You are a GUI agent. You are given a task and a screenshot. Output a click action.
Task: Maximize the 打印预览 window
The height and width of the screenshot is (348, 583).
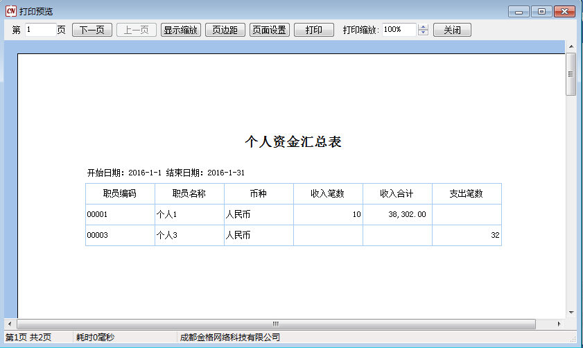pyautogui.click(x=541, y=11)
